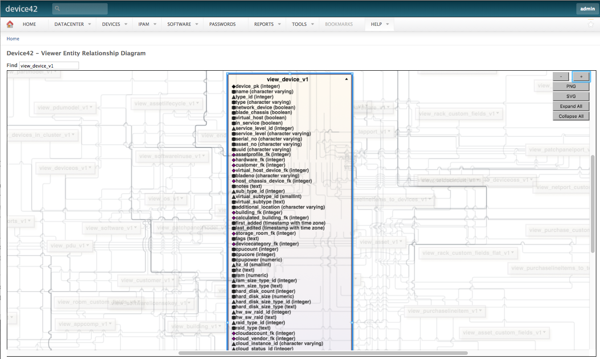
Task: Zoom in using the + control
Action: pyautogui.click(x=581, y=76)
